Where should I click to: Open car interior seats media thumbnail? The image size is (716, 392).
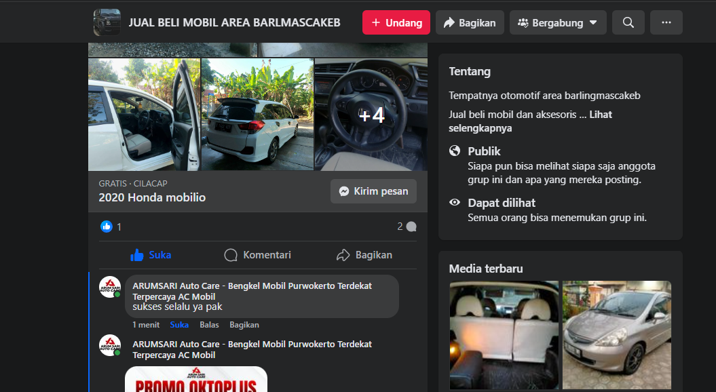(504, 335)
